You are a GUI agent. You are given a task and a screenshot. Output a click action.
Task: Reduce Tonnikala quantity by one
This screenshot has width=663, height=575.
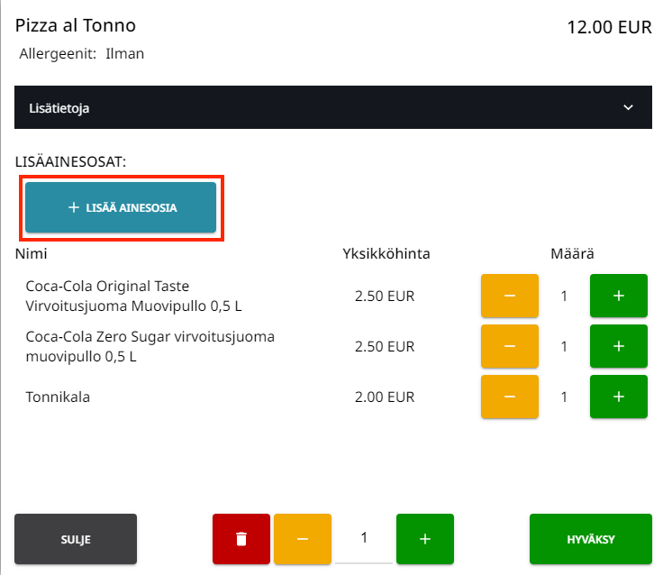click(509, 397)
